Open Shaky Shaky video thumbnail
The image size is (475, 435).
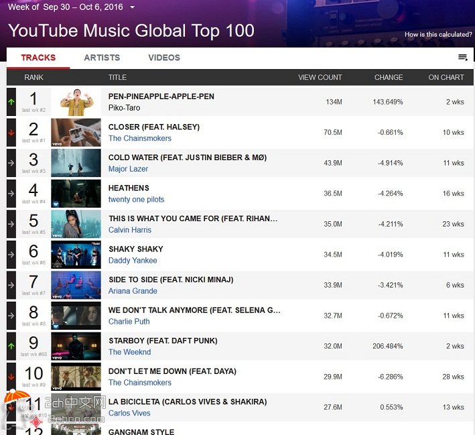[x=76, y=255]
